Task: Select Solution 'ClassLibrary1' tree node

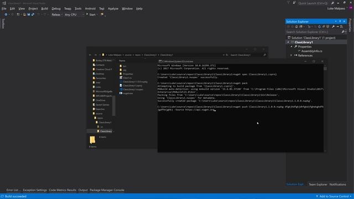Action: pos(313,38)
